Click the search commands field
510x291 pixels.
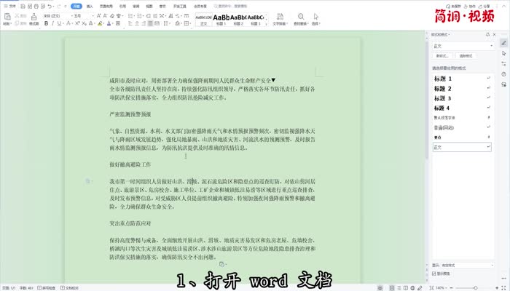pos(231,6)
